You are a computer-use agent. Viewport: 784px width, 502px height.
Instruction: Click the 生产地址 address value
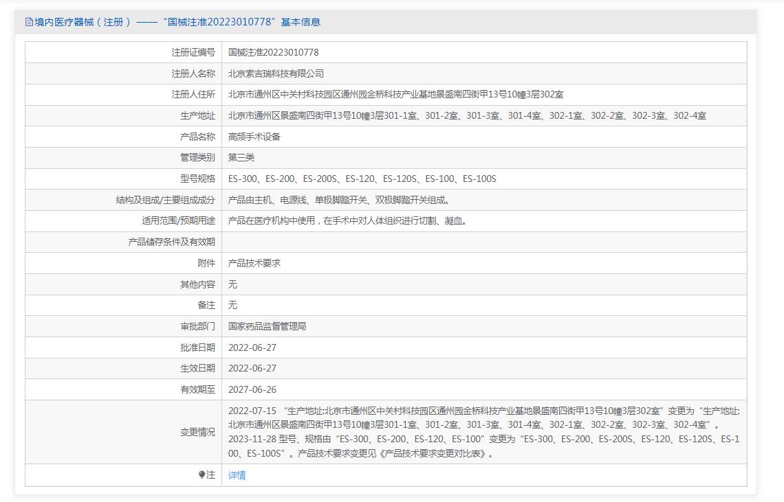(467, 116)
